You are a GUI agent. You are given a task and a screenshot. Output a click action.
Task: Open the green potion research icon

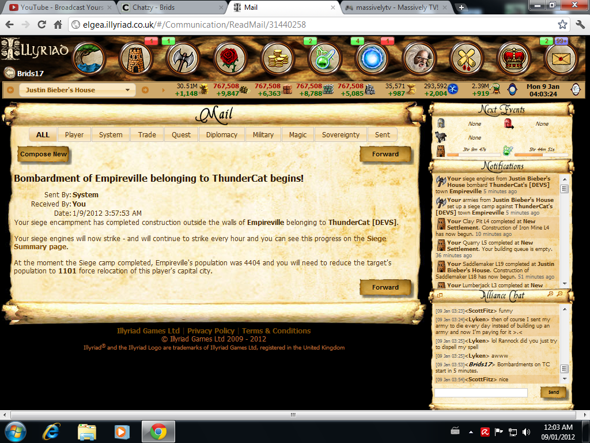click(x=325, y=58)
